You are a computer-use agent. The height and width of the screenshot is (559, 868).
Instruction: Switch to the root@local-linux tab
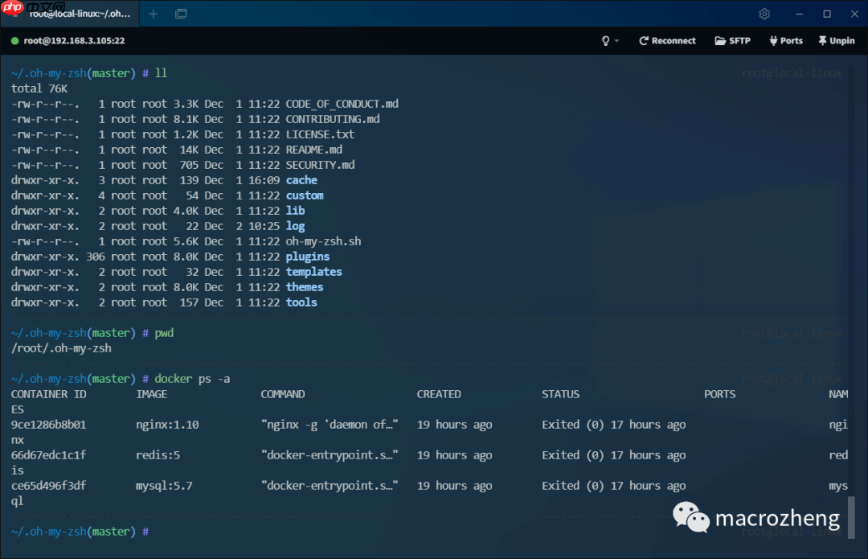[79, 14]
